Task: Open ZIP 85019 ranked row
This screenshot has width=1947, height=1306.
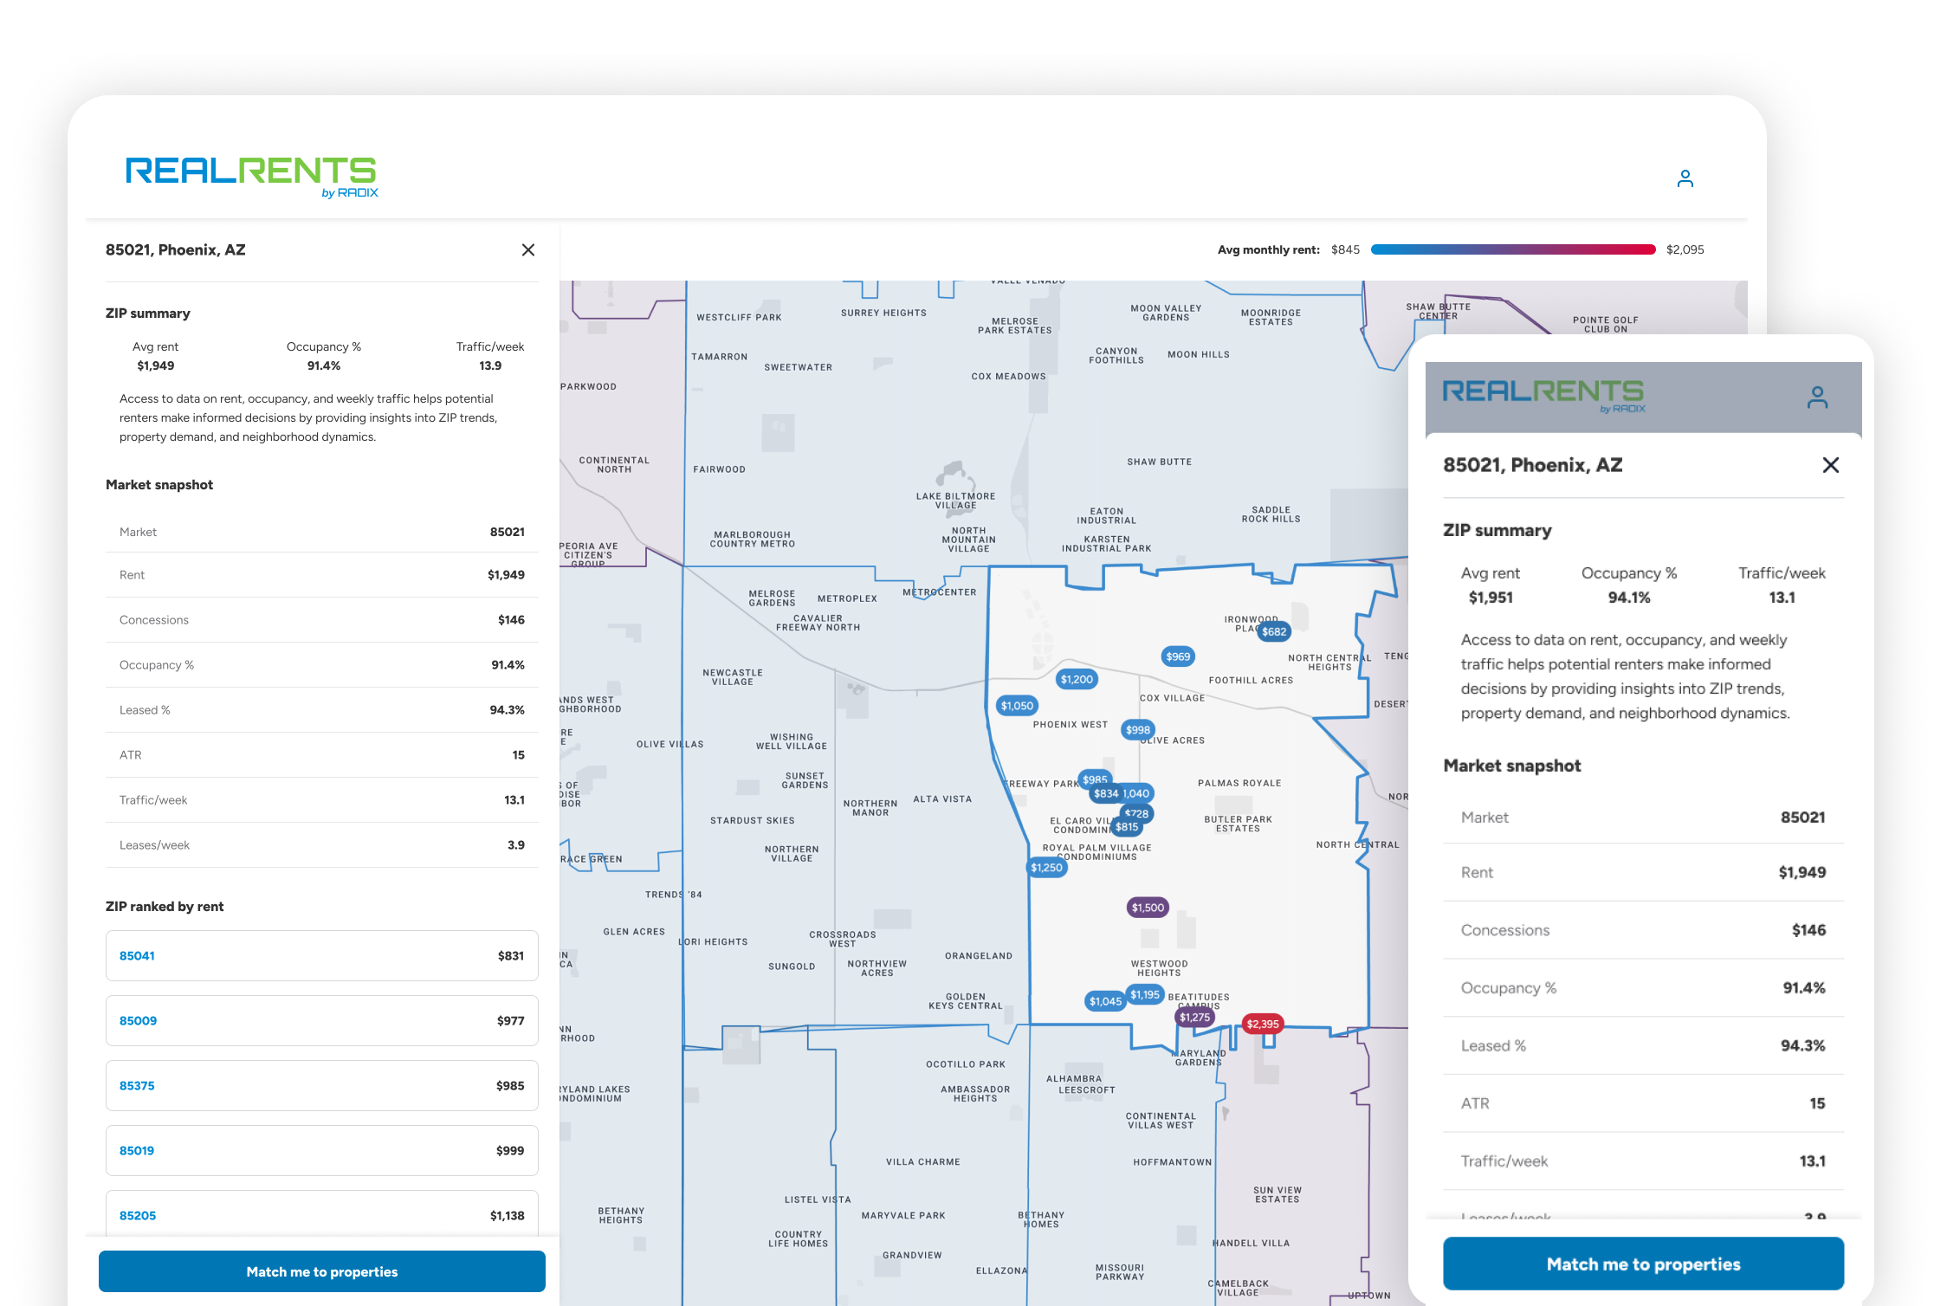Action: point(322,1150)
